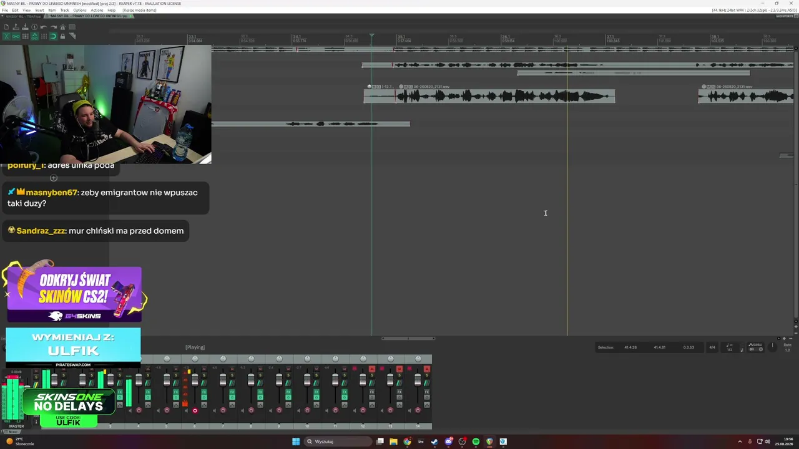Open FX chain for mixer track 9
The image size is (799, 449).
(288, 392)
